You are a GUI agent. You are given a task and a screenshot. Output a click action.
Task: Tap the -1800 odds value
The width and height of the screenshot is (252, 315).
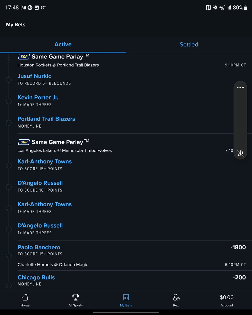pos(238,247)
